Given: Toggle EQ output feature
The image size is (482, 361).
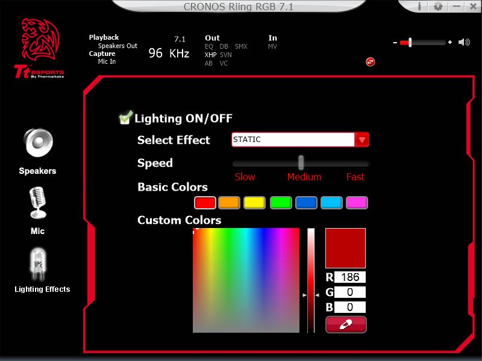Looking at the screenshot, I should coord(208,47).
